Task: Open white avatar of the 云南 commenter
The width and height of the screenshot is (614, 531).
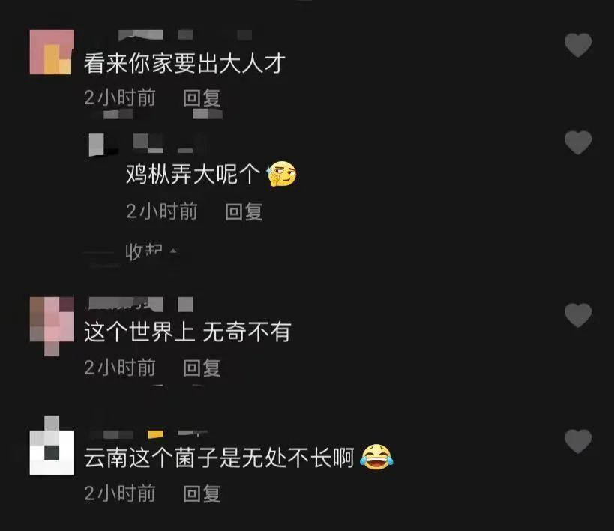Action: coord(52,446)
